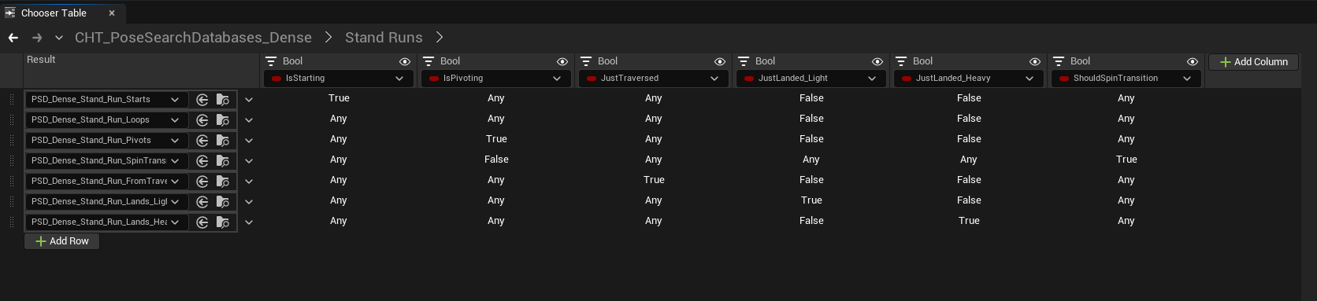
Task: Use selected asset for Stand_Run_Lands_Heavy row
Action: click(x=202, y=222)
